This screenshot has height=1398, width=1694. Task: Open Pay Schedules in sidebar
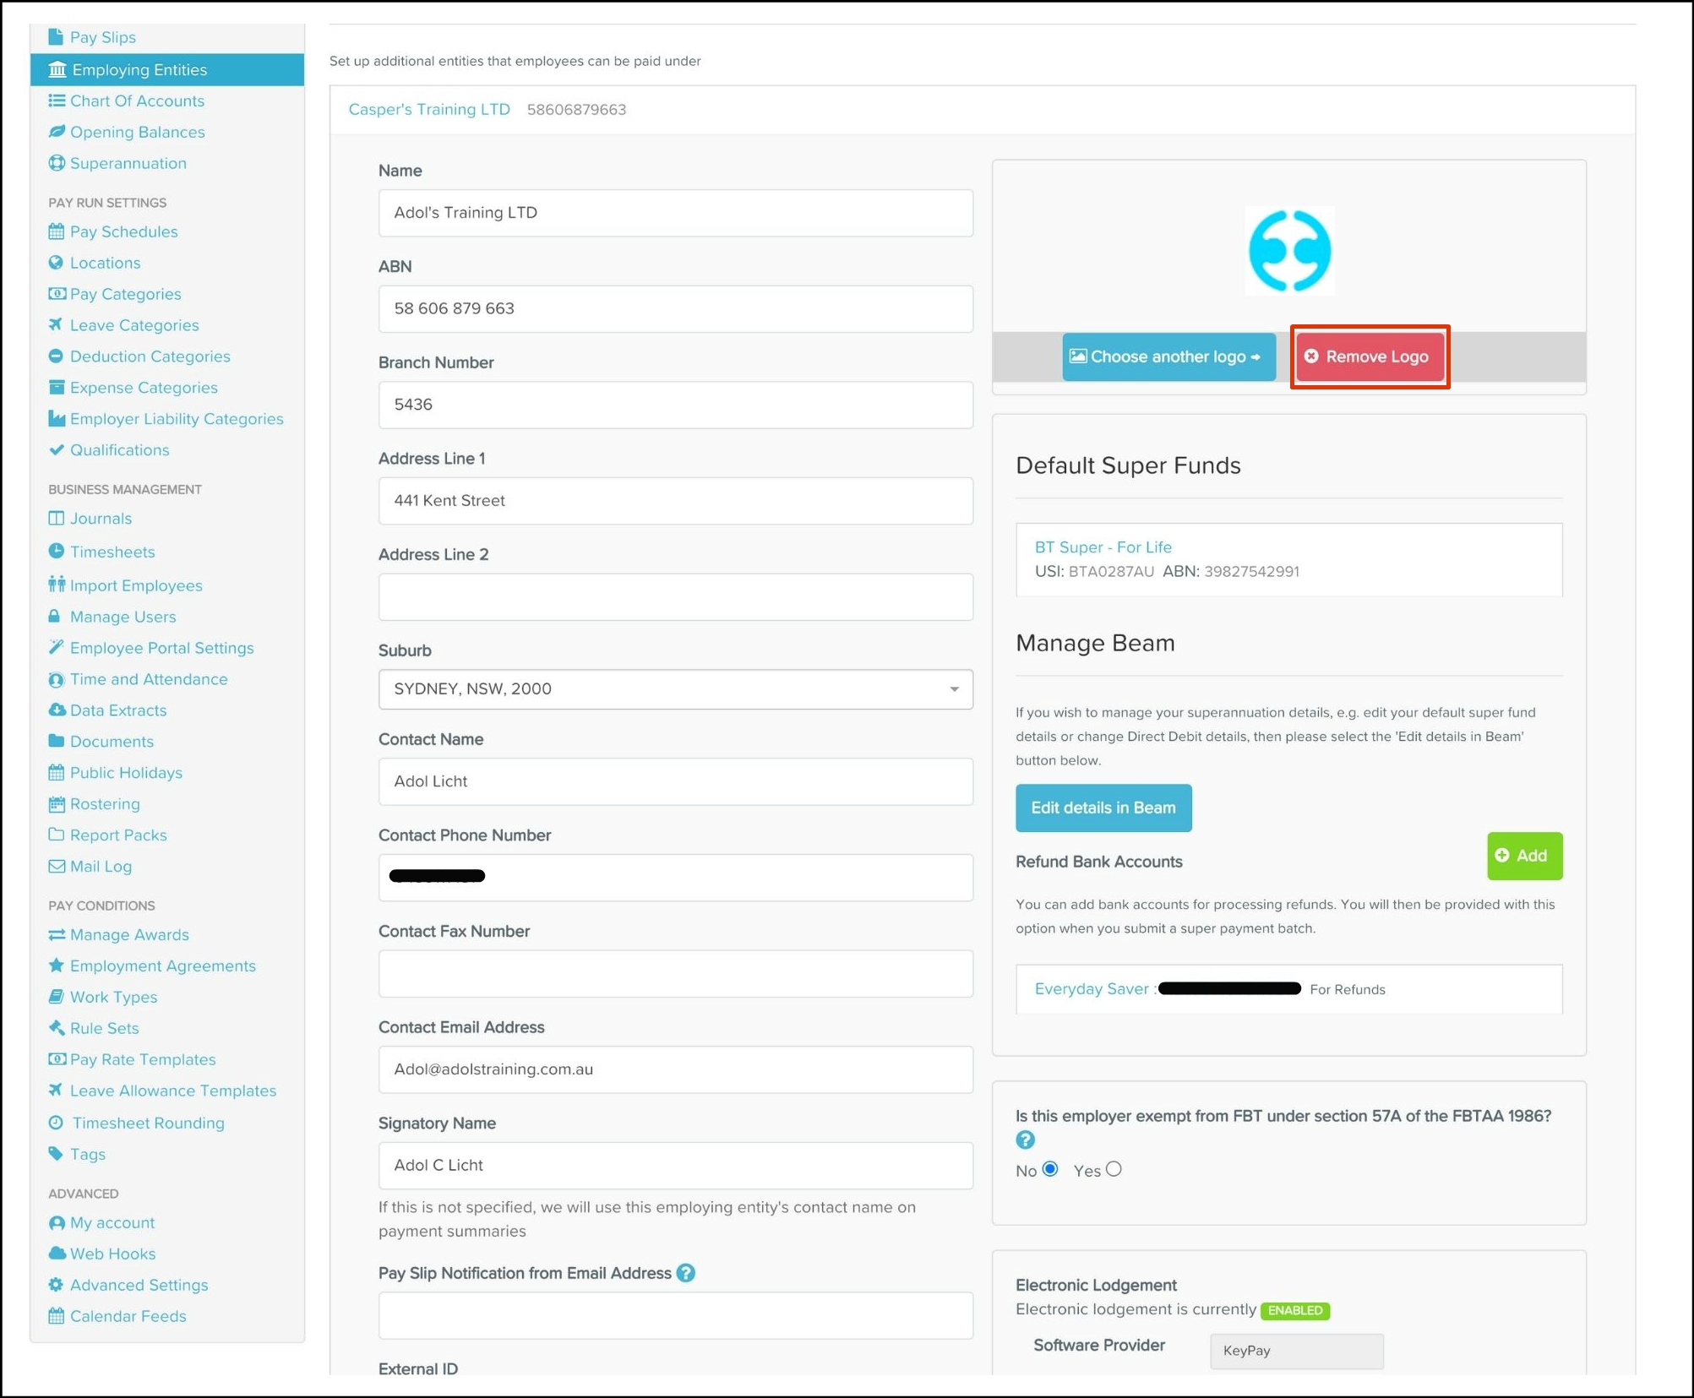[x=123, y=231]
